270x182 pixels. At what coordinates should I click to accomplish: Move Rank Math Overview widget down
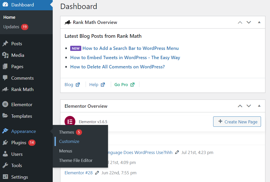point(249,22)
